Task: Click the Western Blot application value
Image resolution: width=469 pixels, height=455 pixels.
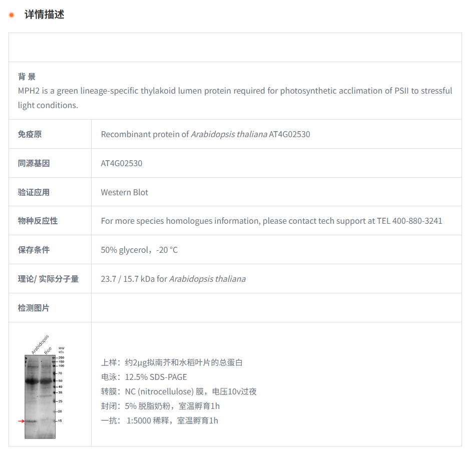Action: 125,192
